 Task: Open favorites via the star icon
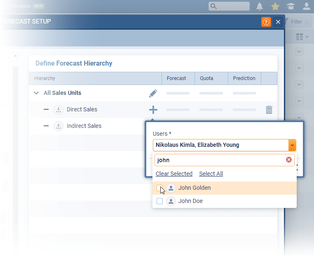(275, 6)
